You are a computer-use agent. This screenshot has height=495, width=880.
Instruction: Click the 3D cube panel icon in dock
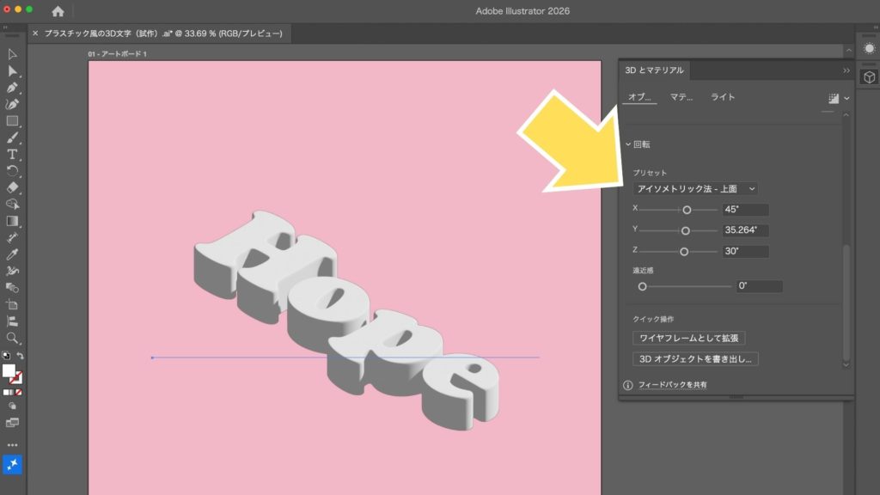[869, 77]
